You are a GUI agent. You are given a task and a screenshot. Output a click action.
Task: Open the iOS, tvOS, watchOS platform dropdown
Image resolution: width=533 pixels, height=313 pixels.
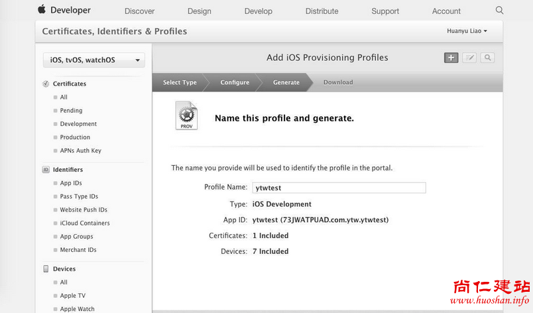tap(93, 60)
